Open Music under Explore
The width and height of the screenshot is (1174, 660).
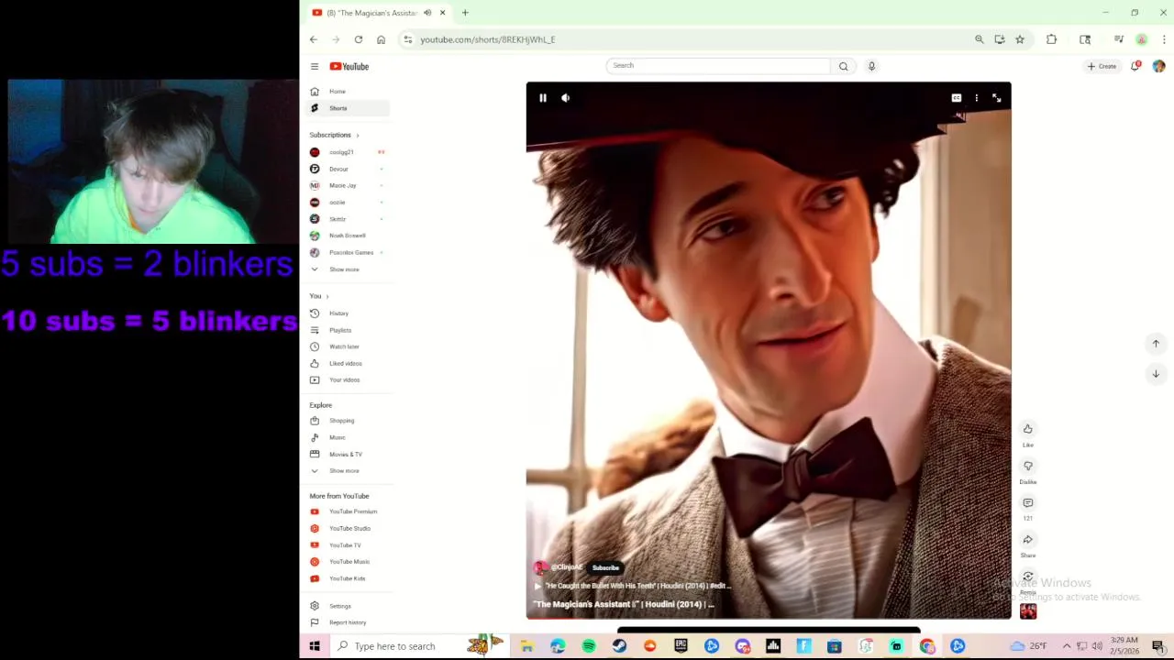coord(348,437)
